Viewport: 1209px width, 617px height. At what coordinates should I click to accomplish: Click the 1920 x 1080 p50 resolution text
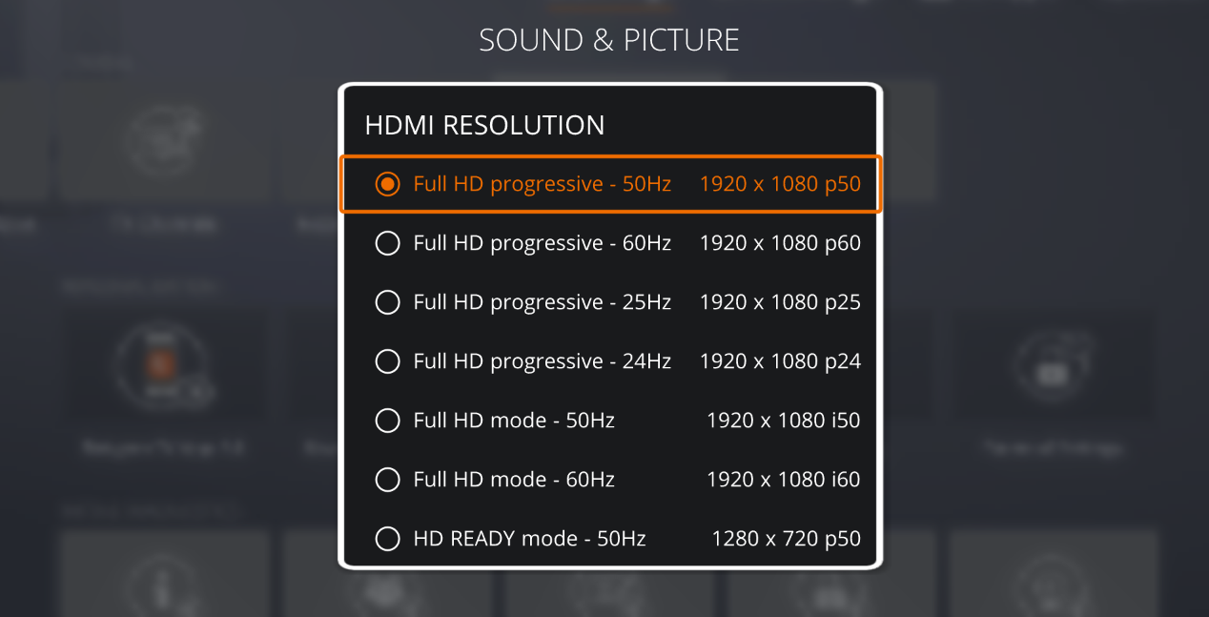click(x=780, y=184)
